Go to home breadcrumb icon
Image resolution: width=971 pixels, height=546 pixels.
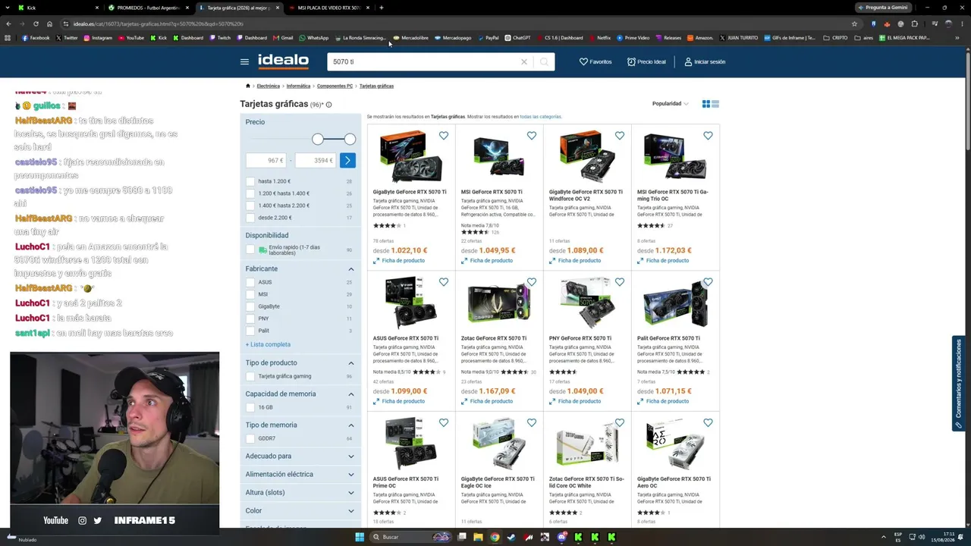(x=248, y=86)
